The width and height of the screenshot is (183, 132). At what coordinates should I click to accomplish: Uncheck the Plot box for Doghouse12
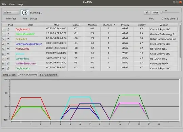click(8, 29)
